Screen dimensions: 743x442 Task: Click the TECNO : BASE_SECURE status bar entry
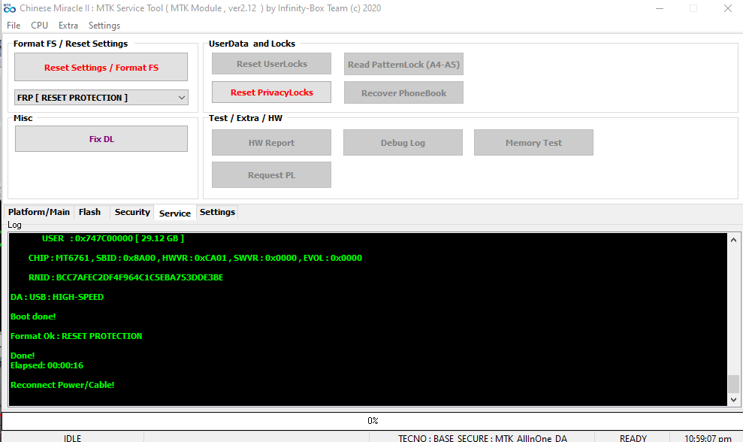(x=482, y=437)
